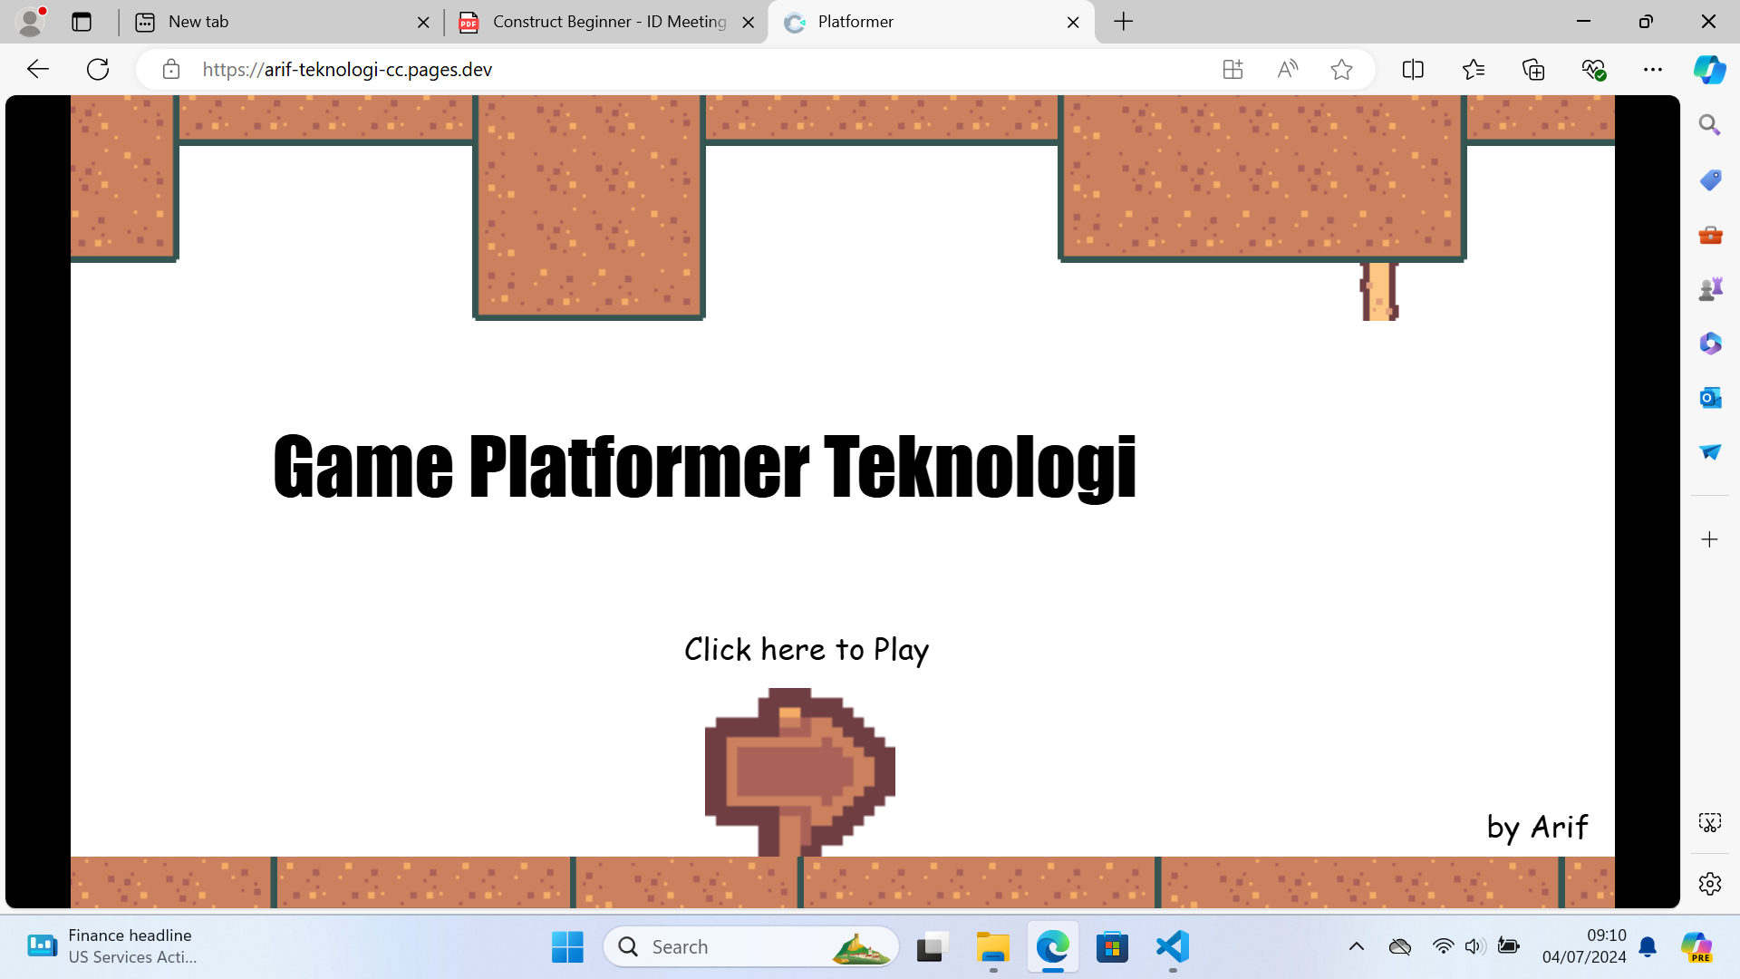The height and width of the screenshot is (979, 1740).
Task: Expand hidden system tray icons
Action: coord(1357,946)
